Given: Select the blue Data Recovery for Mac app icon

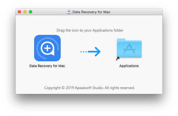Looking at the screenshot, I should tap(47, 48).
